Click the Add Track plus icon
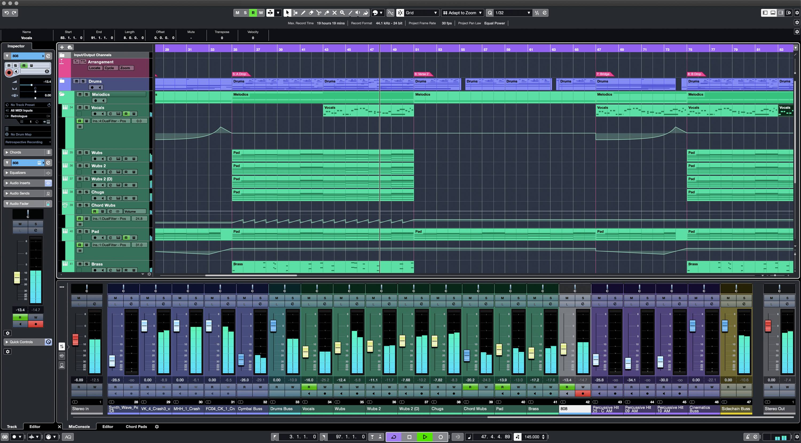Viewport: 801px width, 443px height. [62, 47]
